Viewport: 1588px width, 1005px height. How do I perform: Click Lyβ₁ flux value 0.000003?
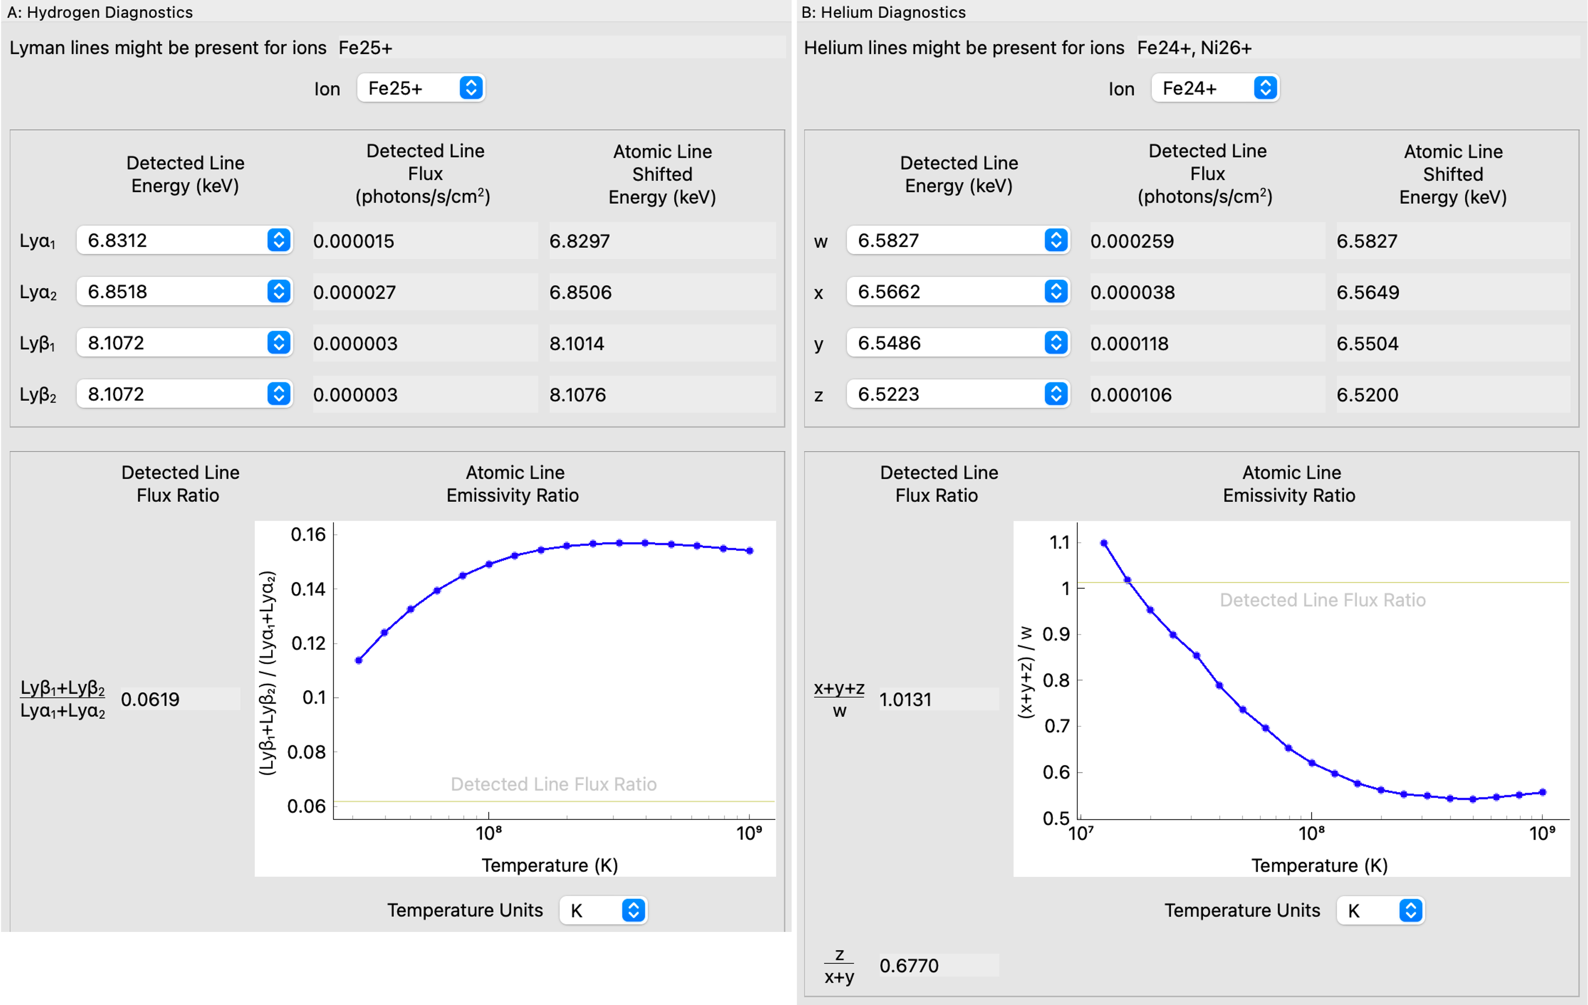pyautogui.click(x=425, y=344)
